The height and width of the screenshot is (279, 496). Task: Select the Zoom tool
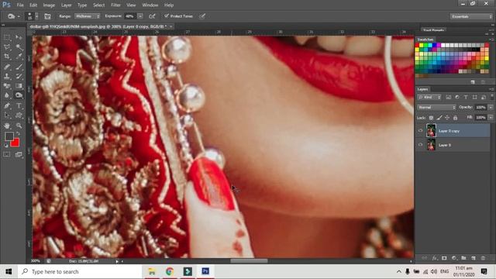pyautogui.click(x=19, y=126)
